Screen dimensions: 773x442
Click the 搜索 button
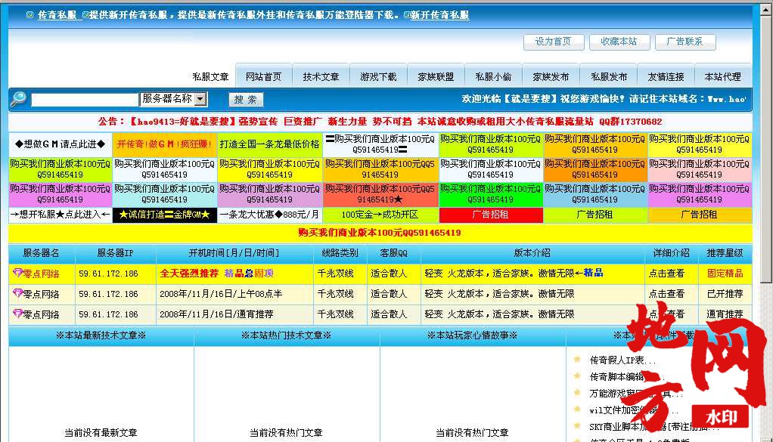coord(246,100)
